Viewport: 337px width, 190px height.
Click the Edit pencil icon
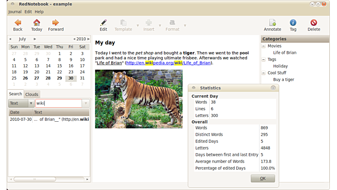coord(104,22)
